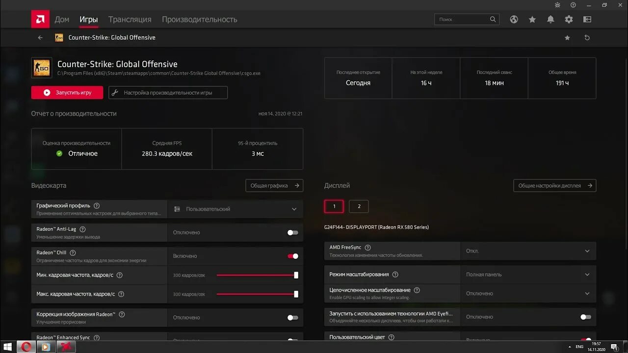This screenshot has width=628, height=353.
Task: Open the Windows notification center icon
Action: click(614, 347)
